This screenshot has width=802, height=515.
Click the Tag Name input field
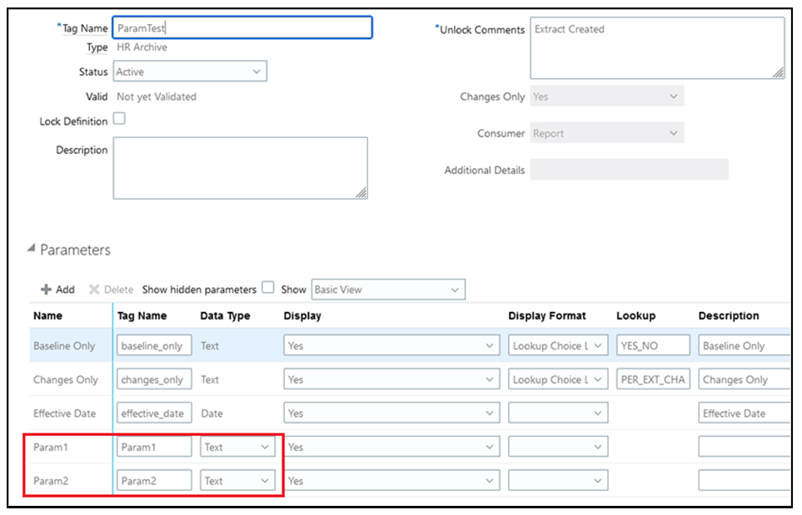click(x=242, y=28)
